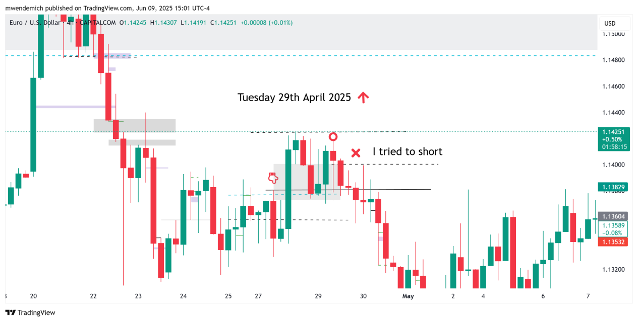Image resolution: width=638 pixels, height=322 pixels.
Task: Click the 1.15000 level on the price scale
Action: (613, 34)
